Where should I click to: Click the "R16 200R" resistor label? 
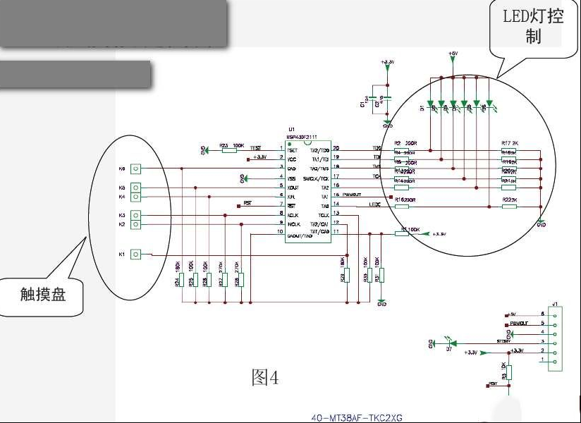pos(405,200)
